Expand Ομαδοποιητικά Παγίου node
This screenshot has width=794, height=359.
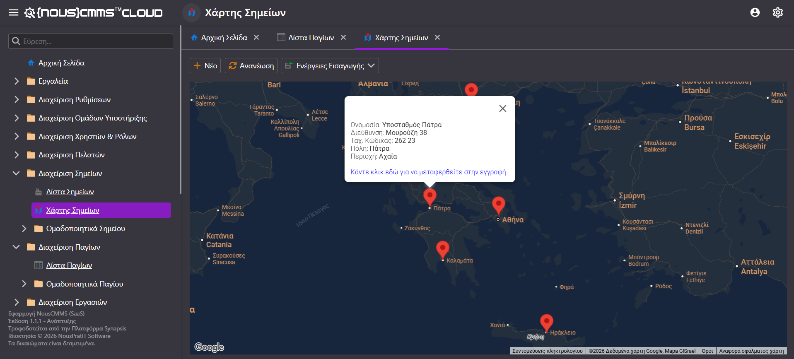tap(24, 284)
